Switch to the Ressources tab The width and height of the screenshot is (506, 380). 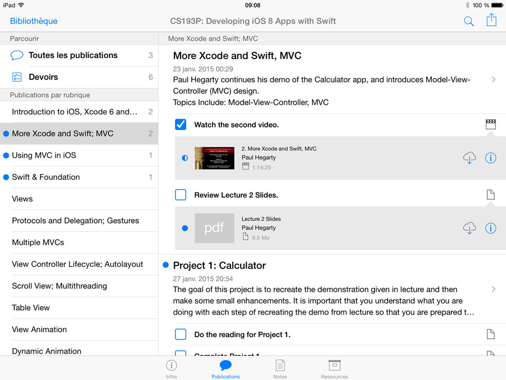tap(335, 369)
